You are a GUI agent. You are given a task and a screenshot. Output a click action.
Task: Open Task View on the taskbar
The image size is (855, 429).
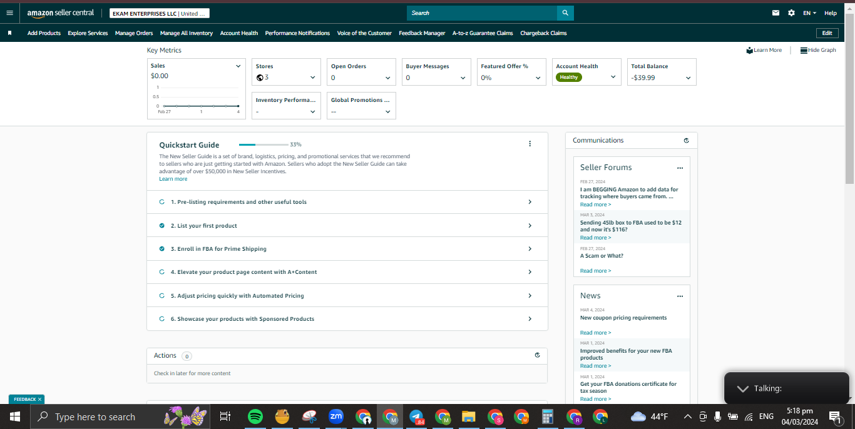click(225, 416)
